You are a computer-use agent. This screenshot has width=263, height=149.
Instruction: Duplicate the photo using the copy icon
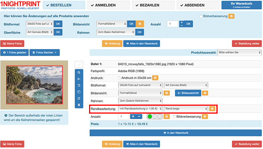click(x=79, y=92)
